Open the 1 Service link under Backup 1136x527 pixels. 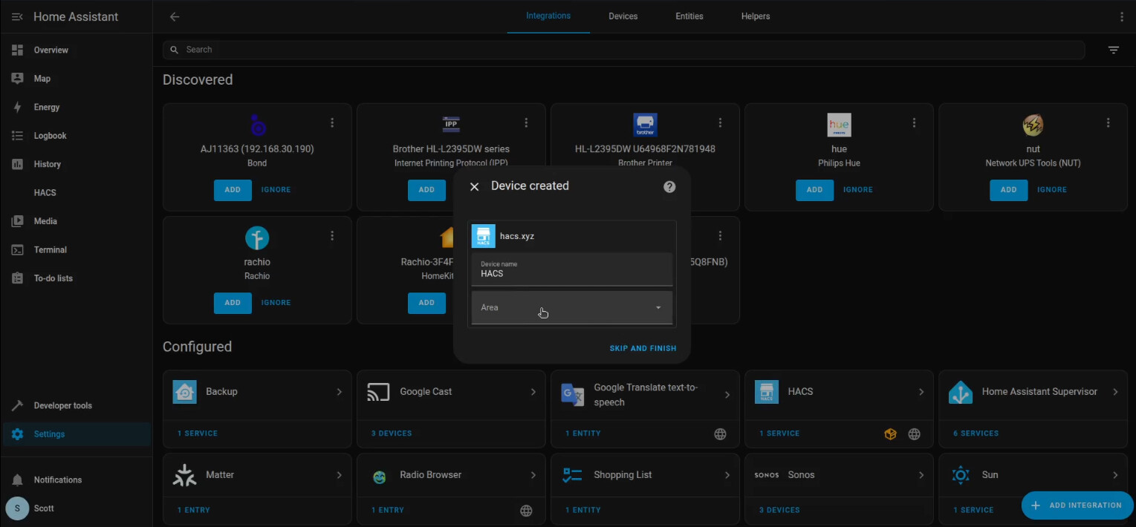[197, 433]
